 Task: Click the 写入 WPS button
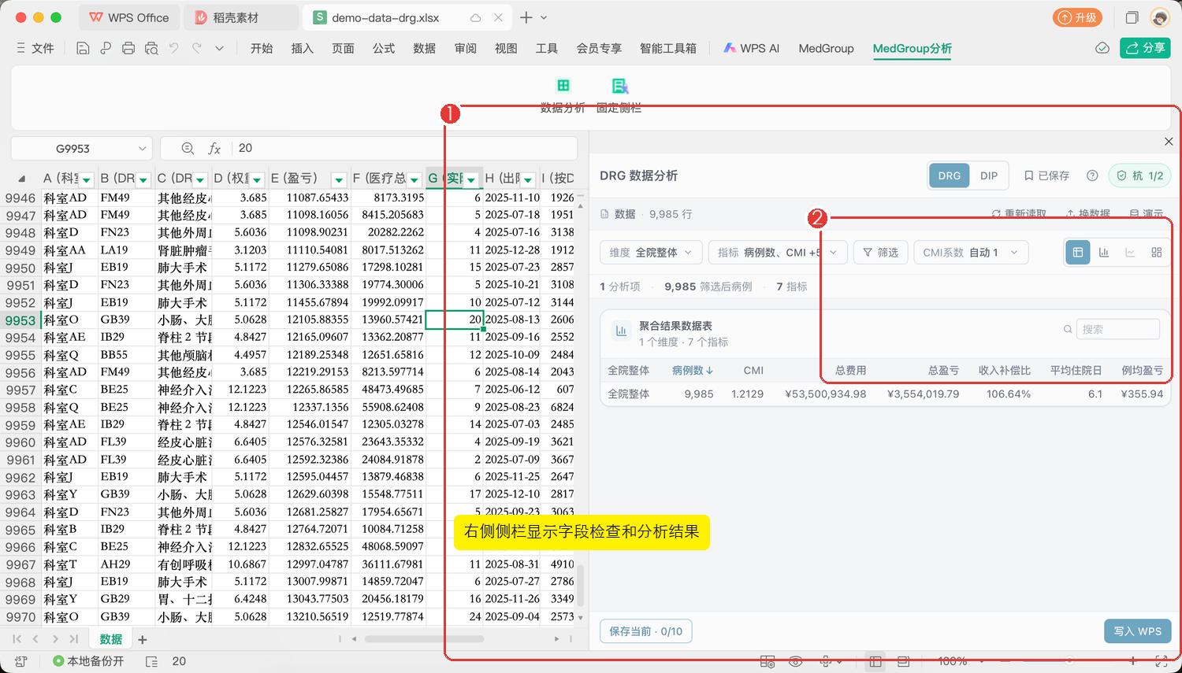(x=1138, y=631)
